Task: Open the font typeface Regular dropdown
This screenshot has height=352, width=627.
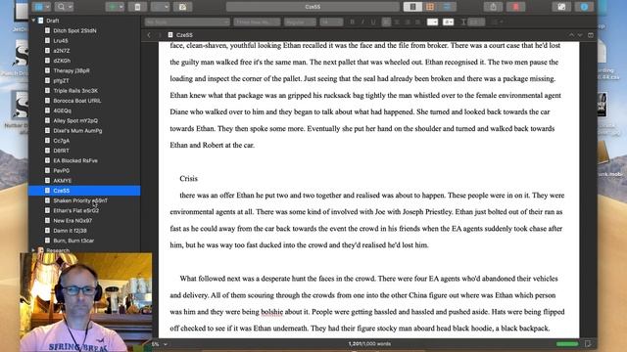Action: tap(300, 22)
